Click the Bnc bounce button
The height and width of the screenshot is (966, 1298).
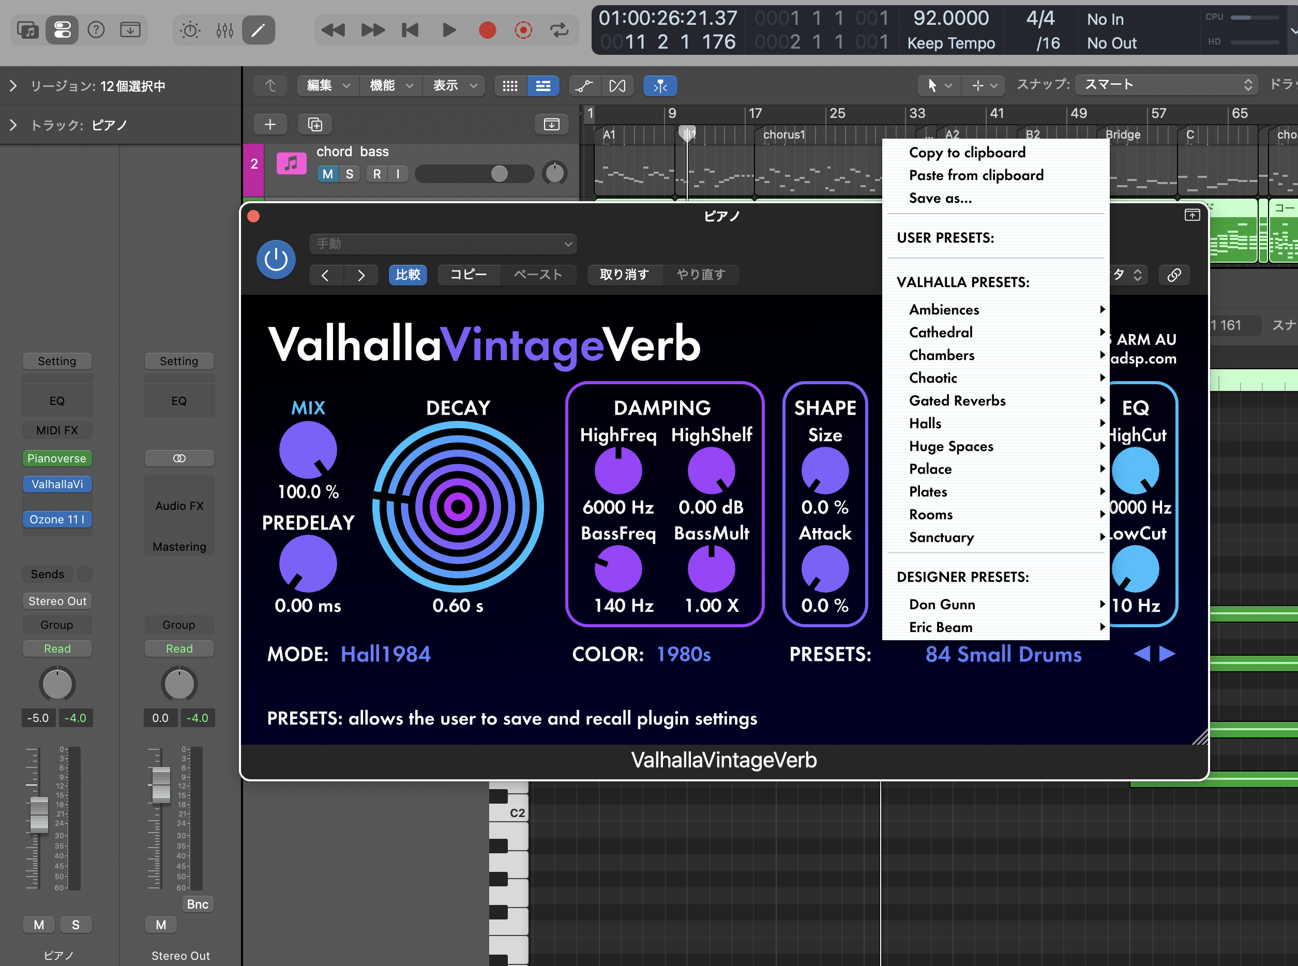coord(198,904)
